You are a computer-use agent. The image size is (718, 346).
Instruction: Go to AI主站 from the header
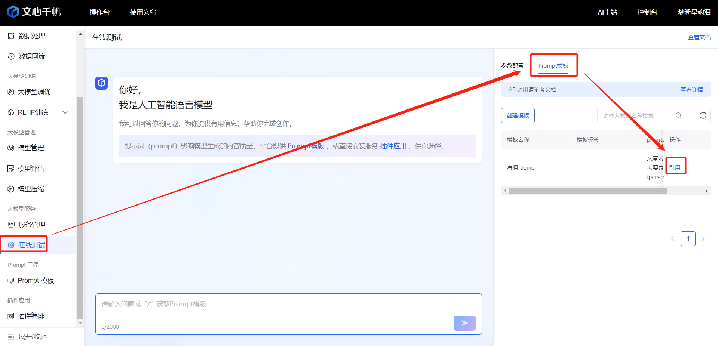(607, 12)
